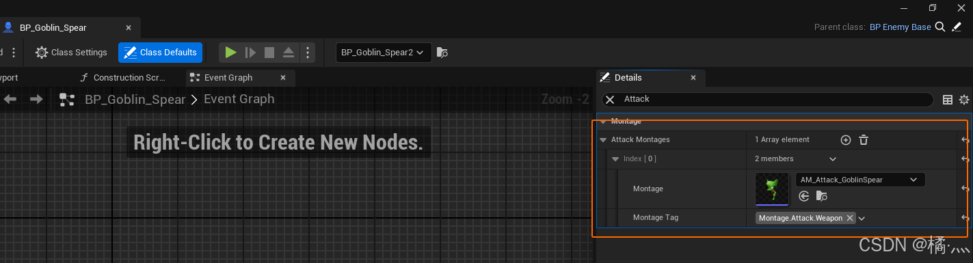Image resolution: width=973 pixels, height=263 pixels.
Task: Click the Stop simulation square button
Action: point(269,53)
